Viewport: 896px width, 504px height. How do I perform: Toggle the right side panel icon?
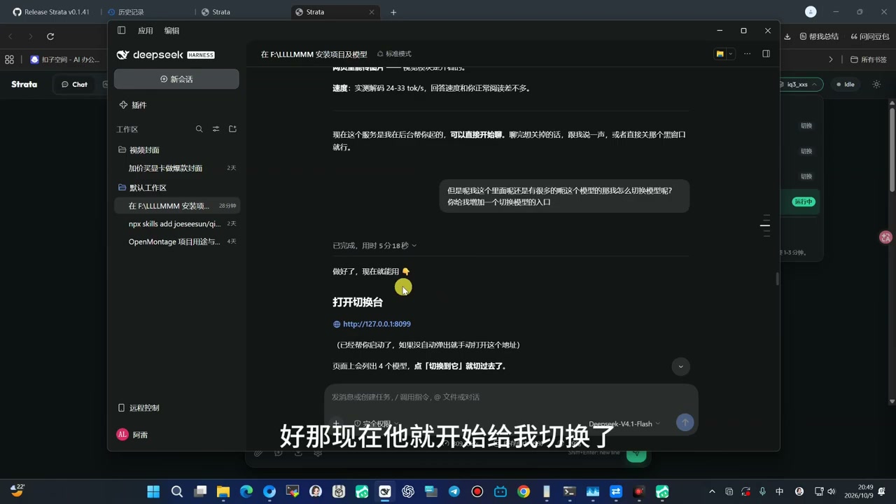(x=766, y=54)
